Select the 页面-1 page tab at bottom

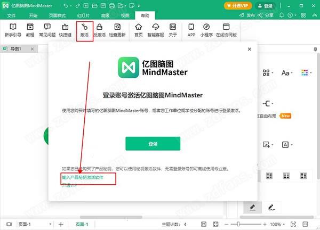coord(82,224)
